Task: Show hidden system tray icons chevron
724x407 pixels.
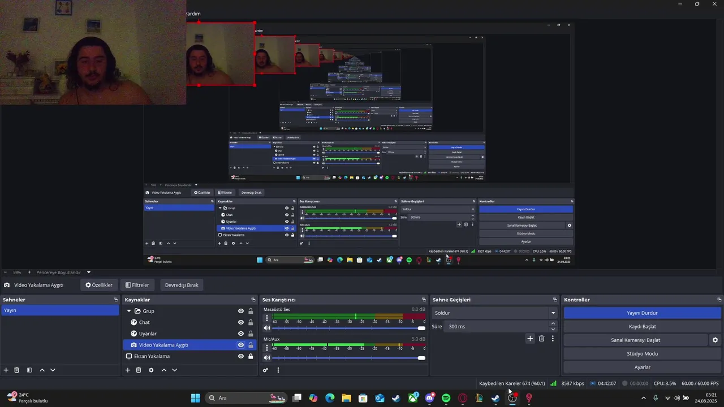Action: pos(643,398)
